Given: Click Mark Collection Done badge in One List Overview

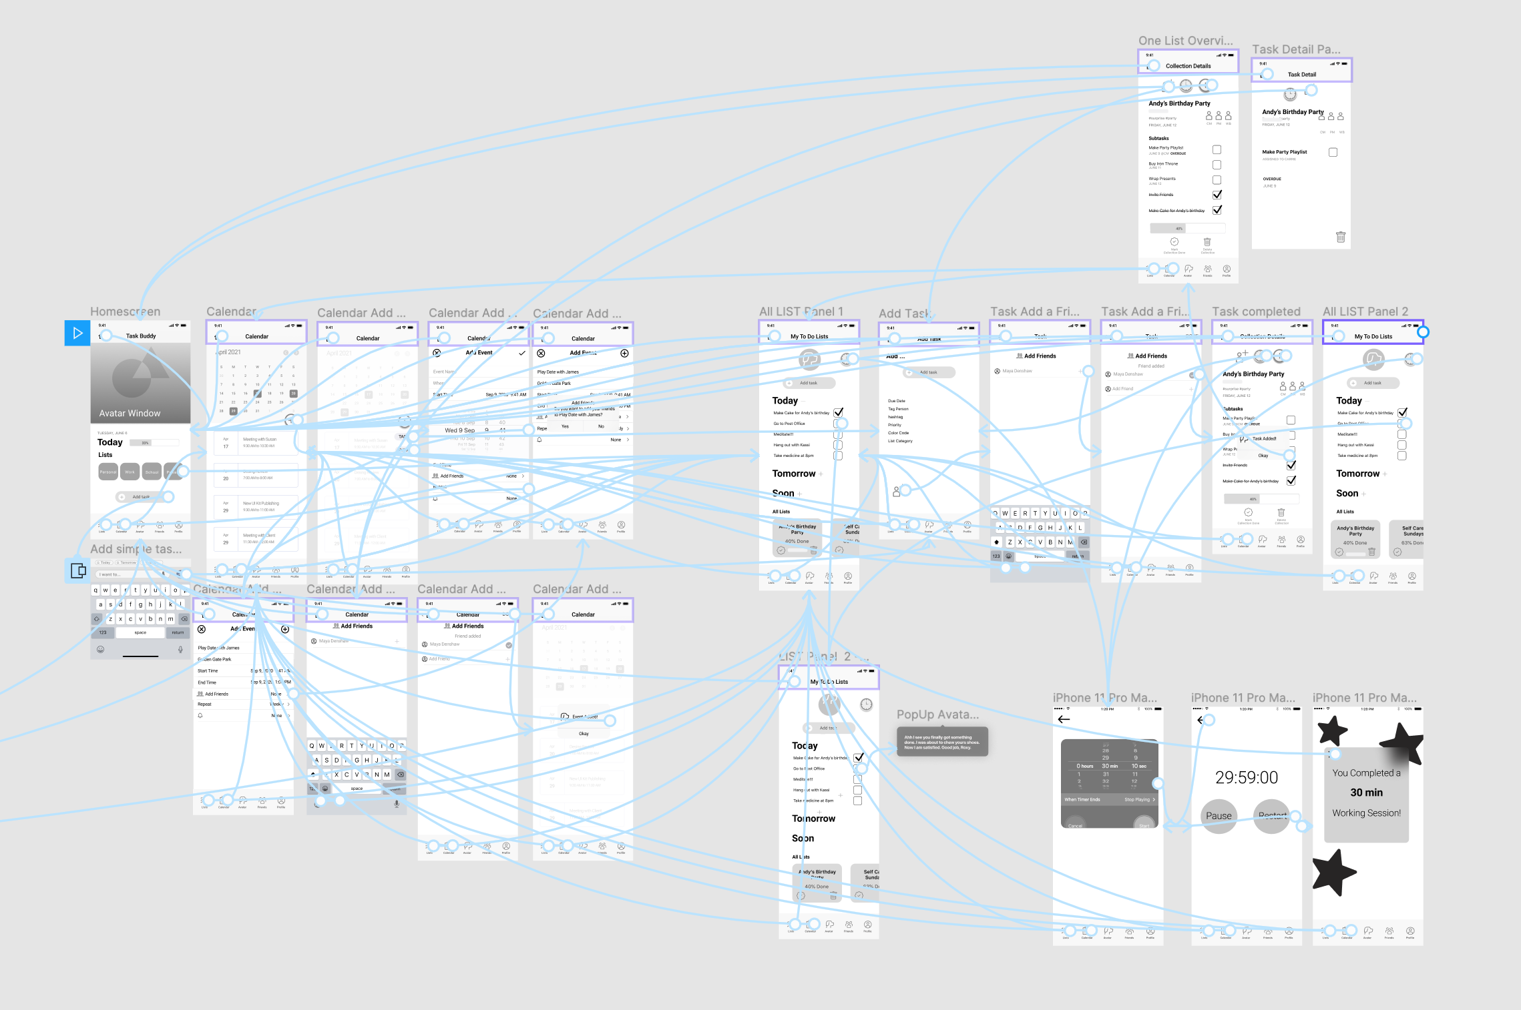Looking at the screenshot, I should point(1174,241).
